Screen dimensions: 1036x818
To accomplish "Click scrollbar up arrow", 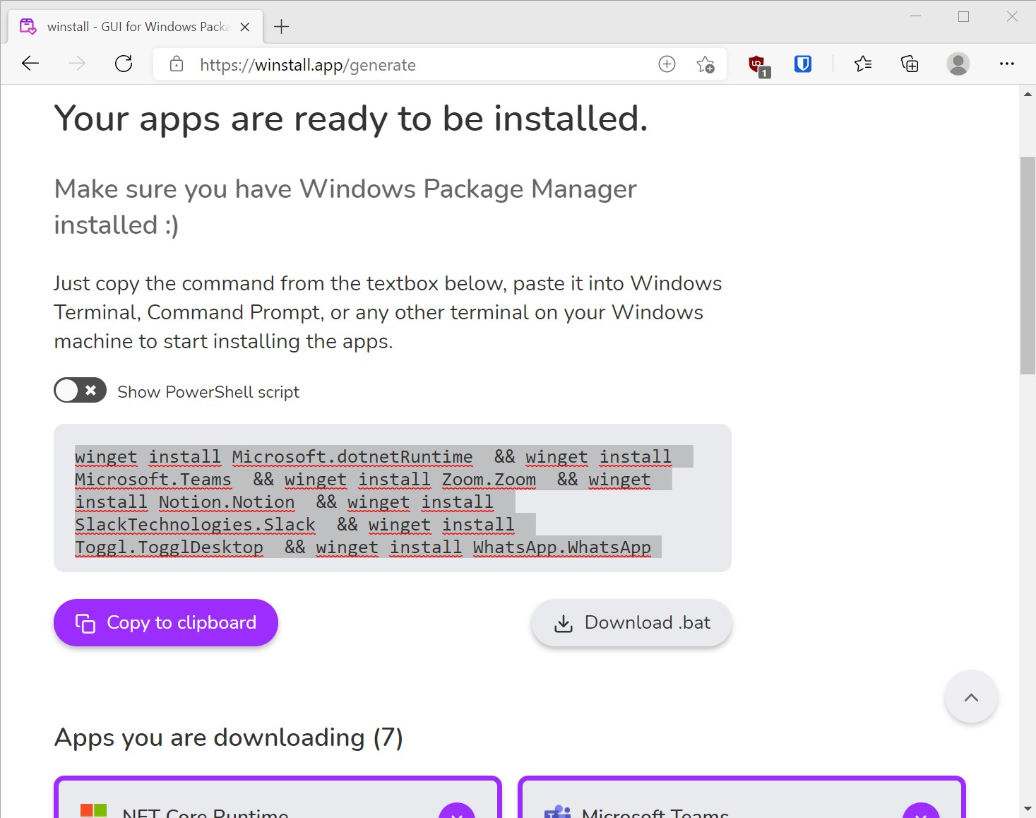I will [x=1028, y=94].
